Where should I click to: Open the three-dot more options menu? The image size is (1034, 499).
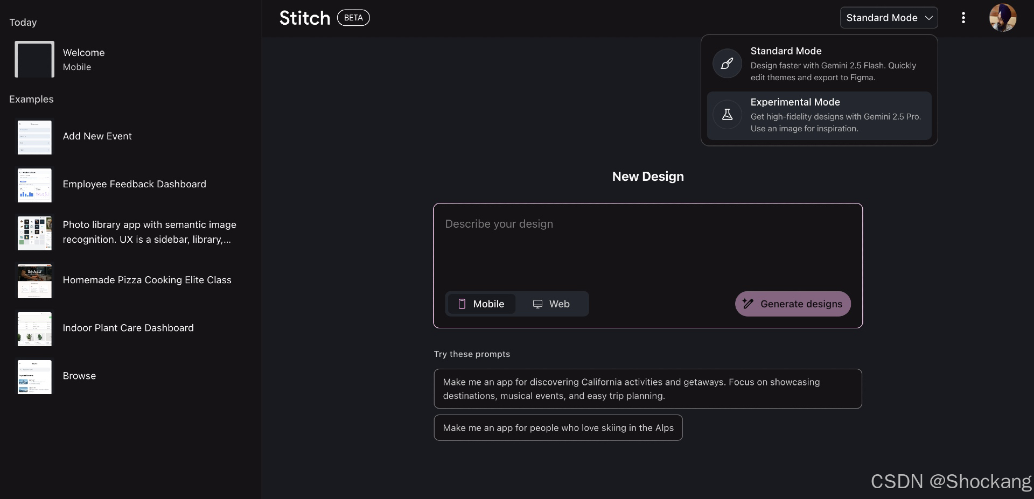(x=963, y=18)
